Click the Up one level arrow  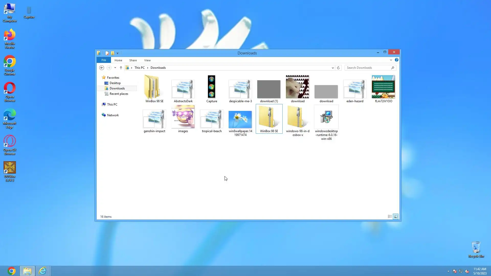point(121,68)
